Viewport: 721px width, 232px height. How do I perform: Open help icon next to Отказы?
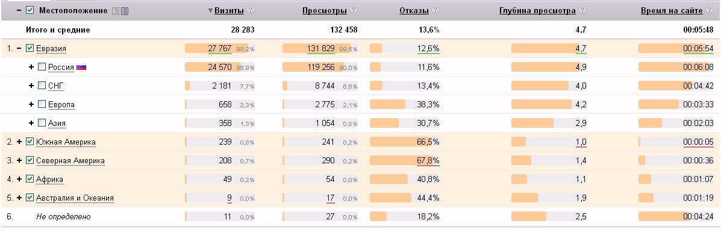coord(435,10)
